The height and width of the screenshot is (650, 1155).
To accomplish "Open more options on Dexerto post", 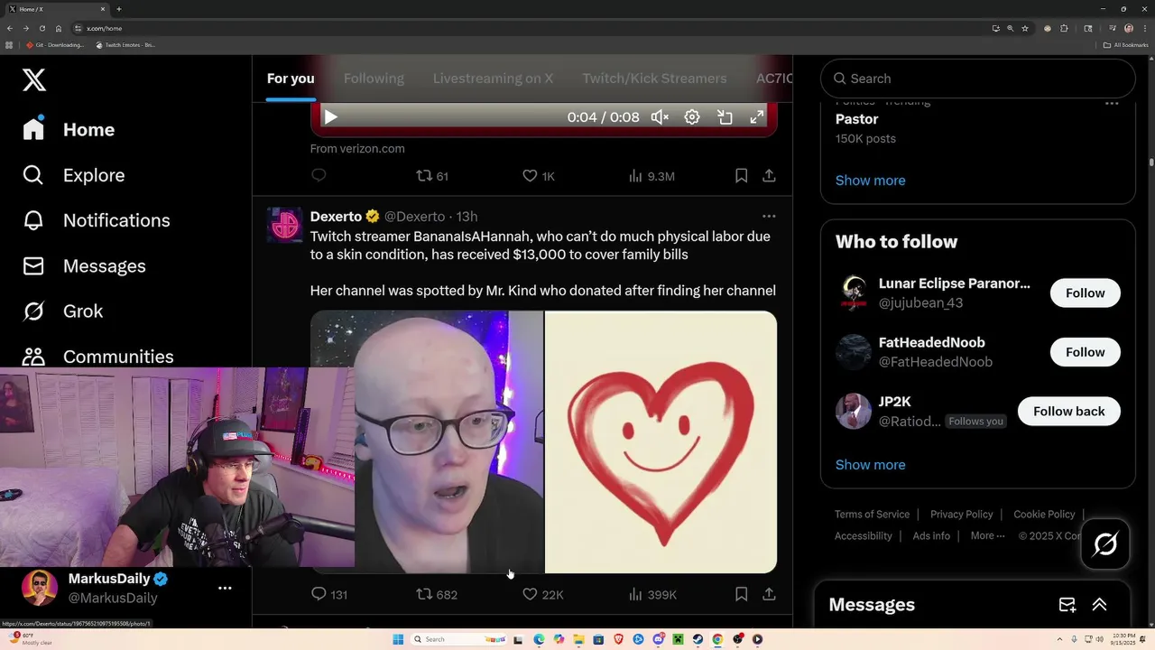I will point(769,217).
